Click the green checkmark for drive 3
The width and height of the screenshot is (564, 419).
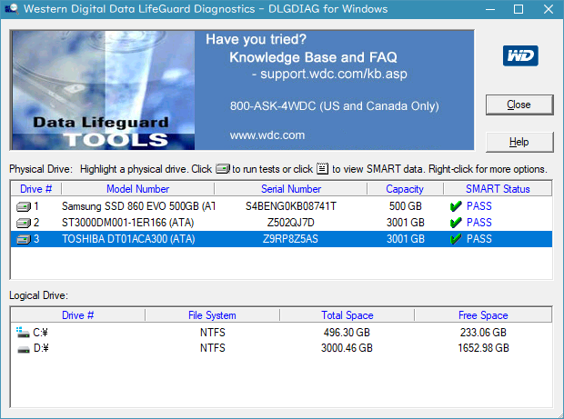(x=456, y=239)
